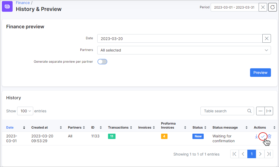Clear the Period date range with the X
Screen dimensions: 279x167
tap(263, 7)
